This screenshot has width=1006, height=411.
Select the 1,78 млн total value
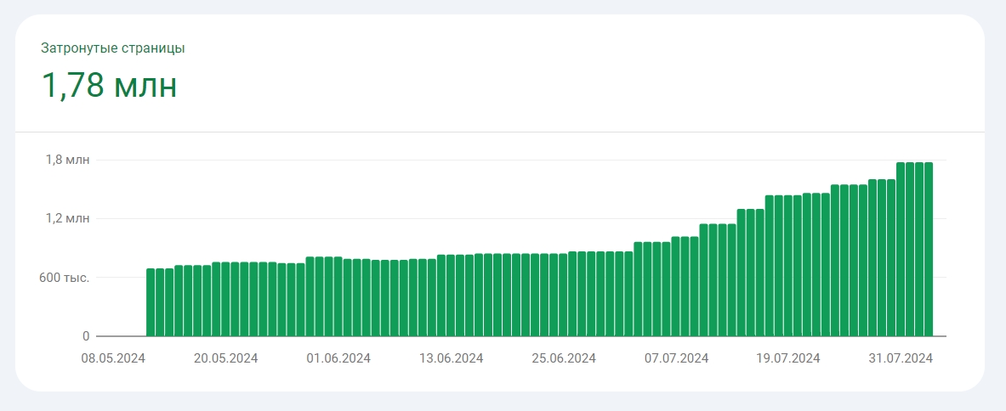tap(109, 86)
